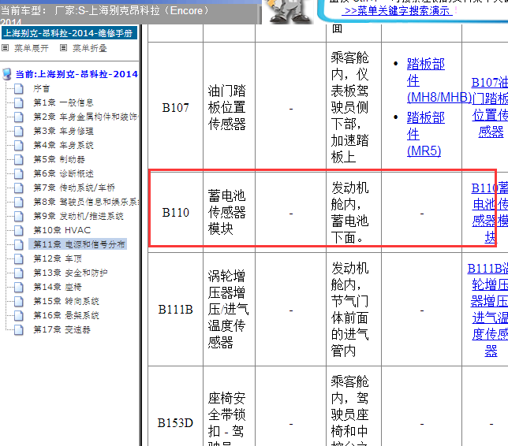This screenshot has height=446, width=508.
Task: Click the 菜单折叠 square icon
Action: (63, 48)
